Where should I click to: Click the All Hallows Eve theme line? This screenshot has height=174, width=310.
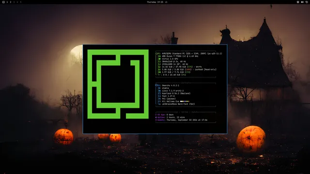[x=176, y=101]
